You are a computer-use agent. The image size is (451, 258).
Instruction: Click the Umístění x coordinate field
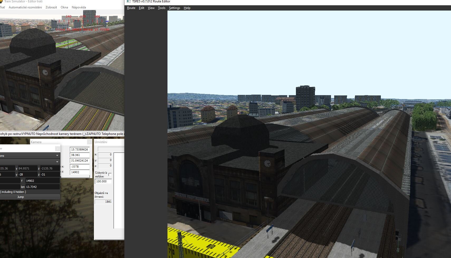[105, 154]
